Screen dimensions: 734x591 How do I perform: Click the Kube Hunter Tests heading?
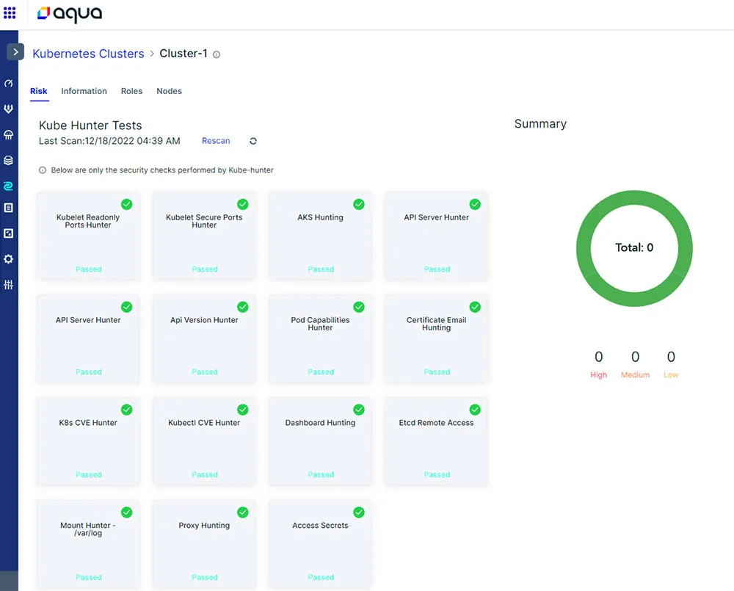(90, 126)
